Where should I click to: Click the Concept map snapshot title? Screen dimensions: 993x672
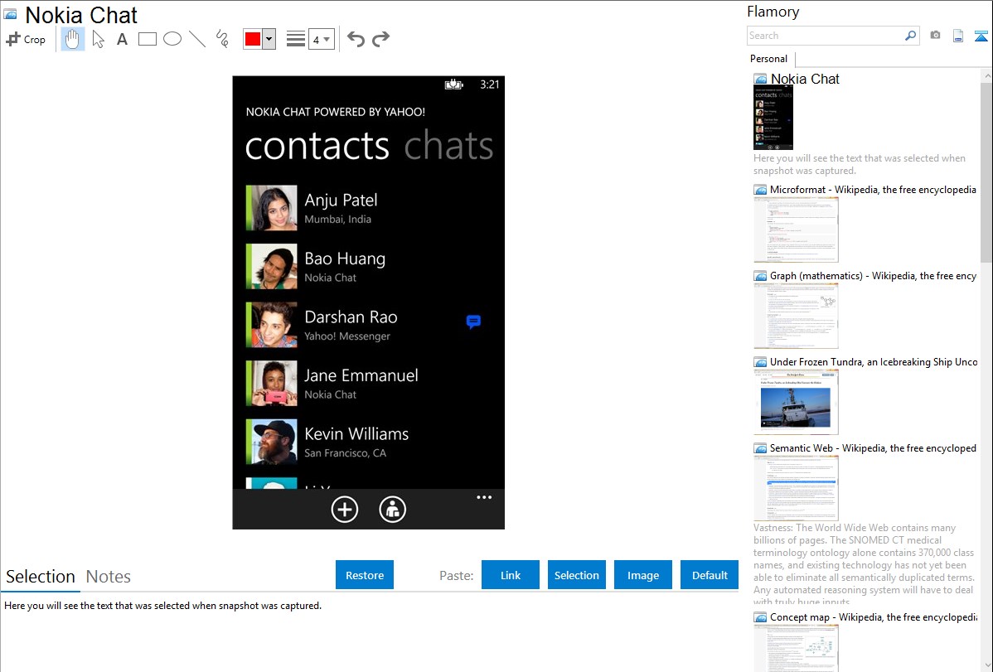pyautogui.click(x=874, y=617)
